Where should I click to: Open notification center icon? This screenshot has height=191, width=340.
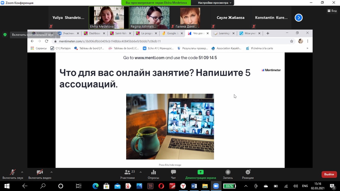pos(332,186)
